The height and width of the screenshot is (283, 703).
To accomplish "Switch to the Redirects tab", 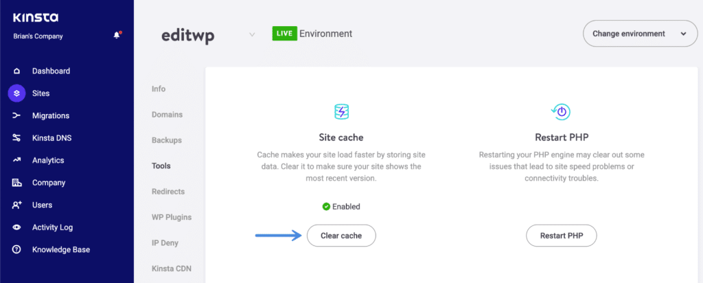I will [x=168, y=192].
